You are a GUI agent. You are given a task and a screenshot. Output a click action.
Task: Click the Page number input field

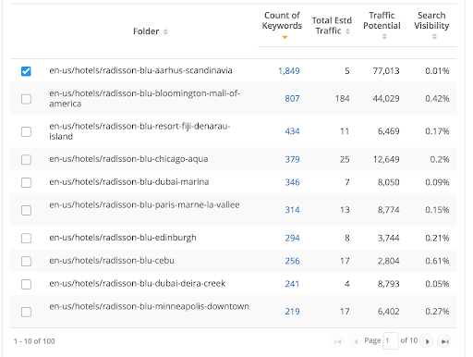coord(391,340)
